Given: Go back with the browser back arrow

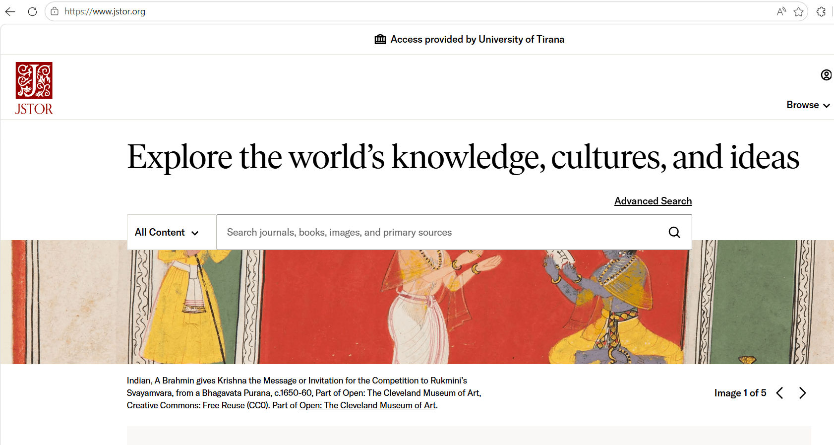Looking at the screenshot, I should tap(10, 11).
